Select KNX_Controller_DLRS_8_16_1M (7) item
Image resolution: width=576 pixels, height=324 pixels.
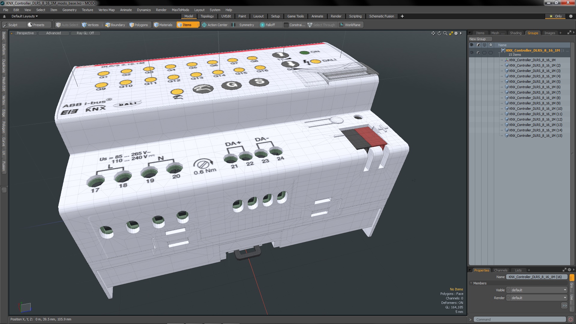[x=535, y=92]
